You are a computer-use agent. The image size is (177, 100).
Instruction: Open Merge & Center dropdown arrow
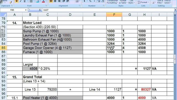(x=80, y=1)
